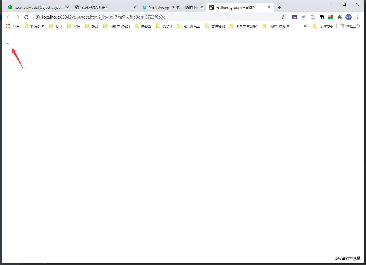Open the 线上训练营 bookmark folder
This screenshot has height=265, width=366.
[x=189, y=26]
